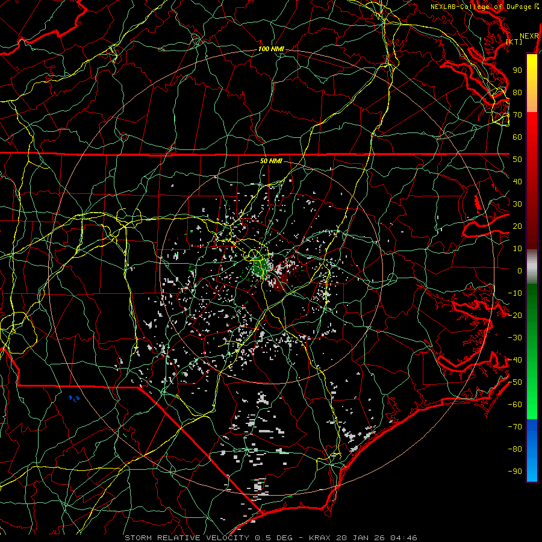Click the -90 value on the velocity scale
542x542 pixels.
pos(515,472)
